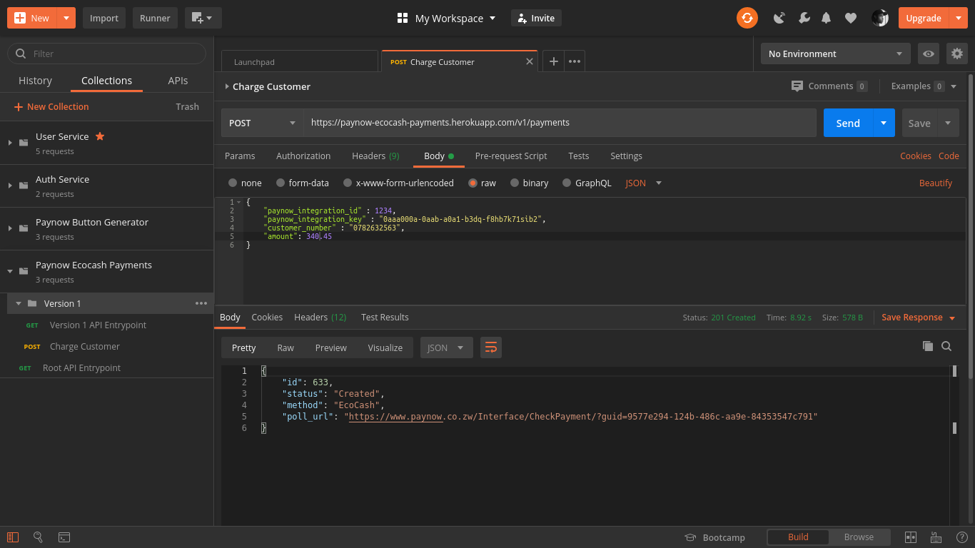Open tab options ellipsis menu

tap(574, 61)
